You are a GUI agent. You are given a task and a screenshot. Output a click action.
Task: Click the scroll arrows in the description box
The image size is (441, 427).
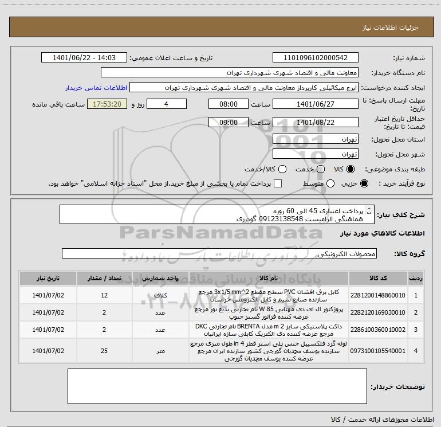tap(369, 210)
